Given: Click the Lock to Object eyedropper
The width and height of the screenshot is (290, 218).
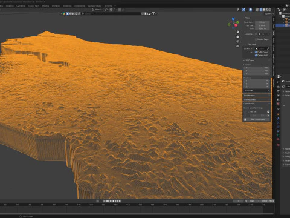Looking at the screenshot, I should [268, 48].
